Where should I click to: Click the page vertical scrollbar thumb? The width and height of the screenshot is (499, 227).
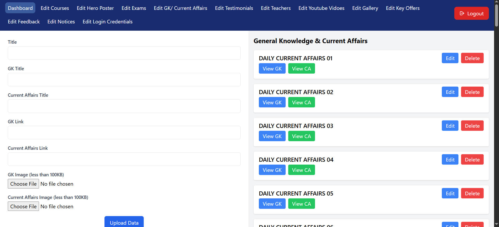pos(496,16)
